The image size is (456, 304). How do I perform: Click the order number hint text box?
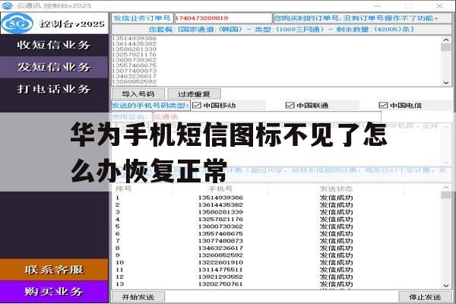click(363, 18)
